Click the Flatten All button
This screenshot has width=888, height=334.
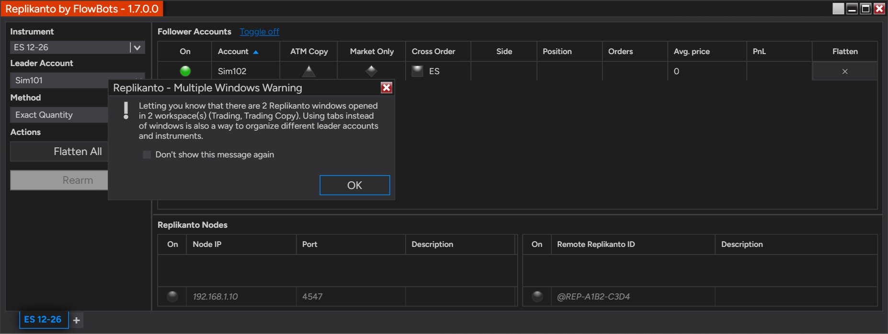click(x=59, y=152)
